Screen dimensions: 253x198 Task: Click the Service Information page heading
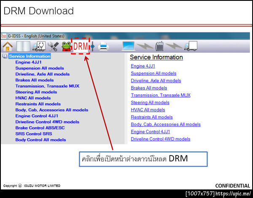pyautogui.click(x=156, y=57)
